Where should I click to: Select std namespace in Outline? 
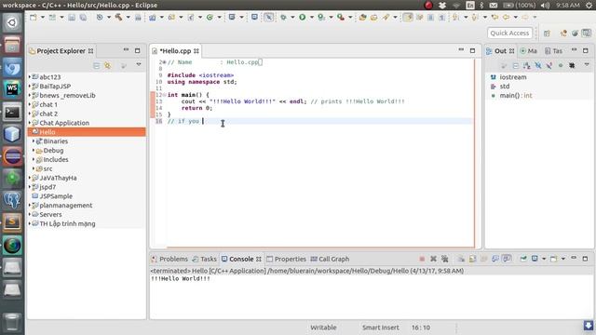click(x=505, y=87)
